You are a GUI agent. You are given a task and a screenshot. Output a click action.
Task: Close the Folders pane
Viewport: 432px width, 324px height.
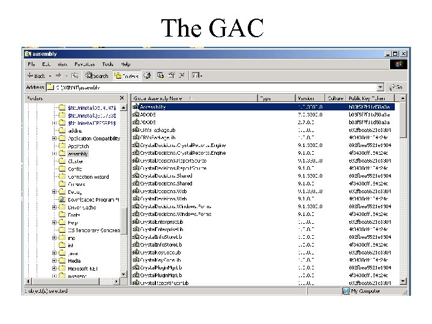point(122,98)
